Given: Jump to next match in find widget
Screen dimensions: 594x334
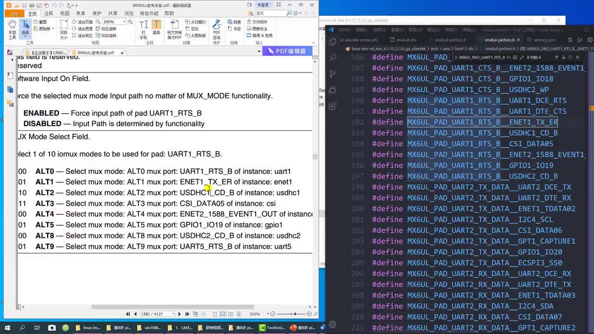Looking at the screenshot, I should 563,58.
